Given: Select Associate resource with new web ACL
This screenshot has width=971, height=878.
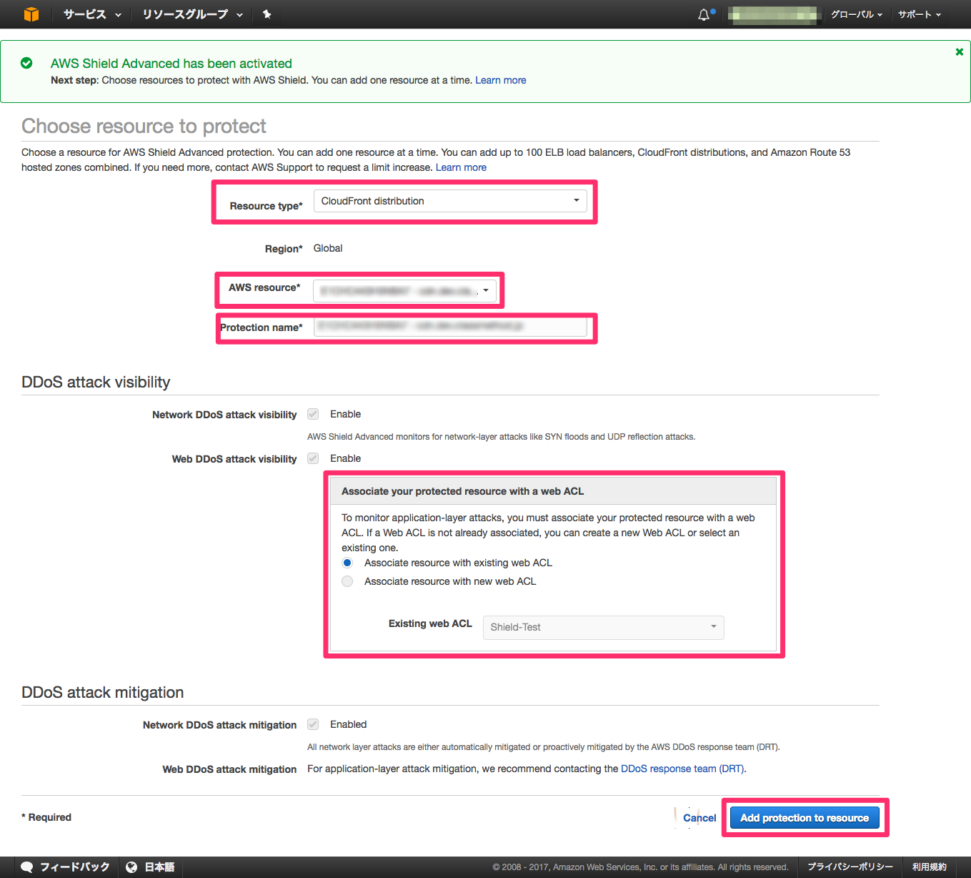Looking at the screenshot, I should click(347, 581).
